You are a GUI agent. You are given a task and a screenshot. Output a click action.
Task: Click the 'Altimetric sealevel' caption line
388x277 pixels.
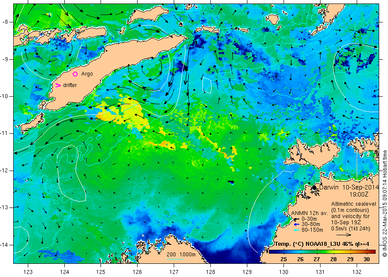coord(354,204)
